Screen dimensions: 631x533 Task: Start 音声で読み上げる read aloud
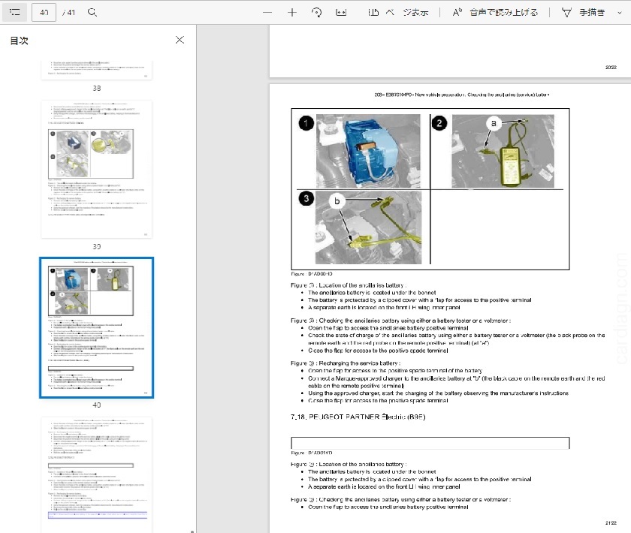[x=495, y=13]
